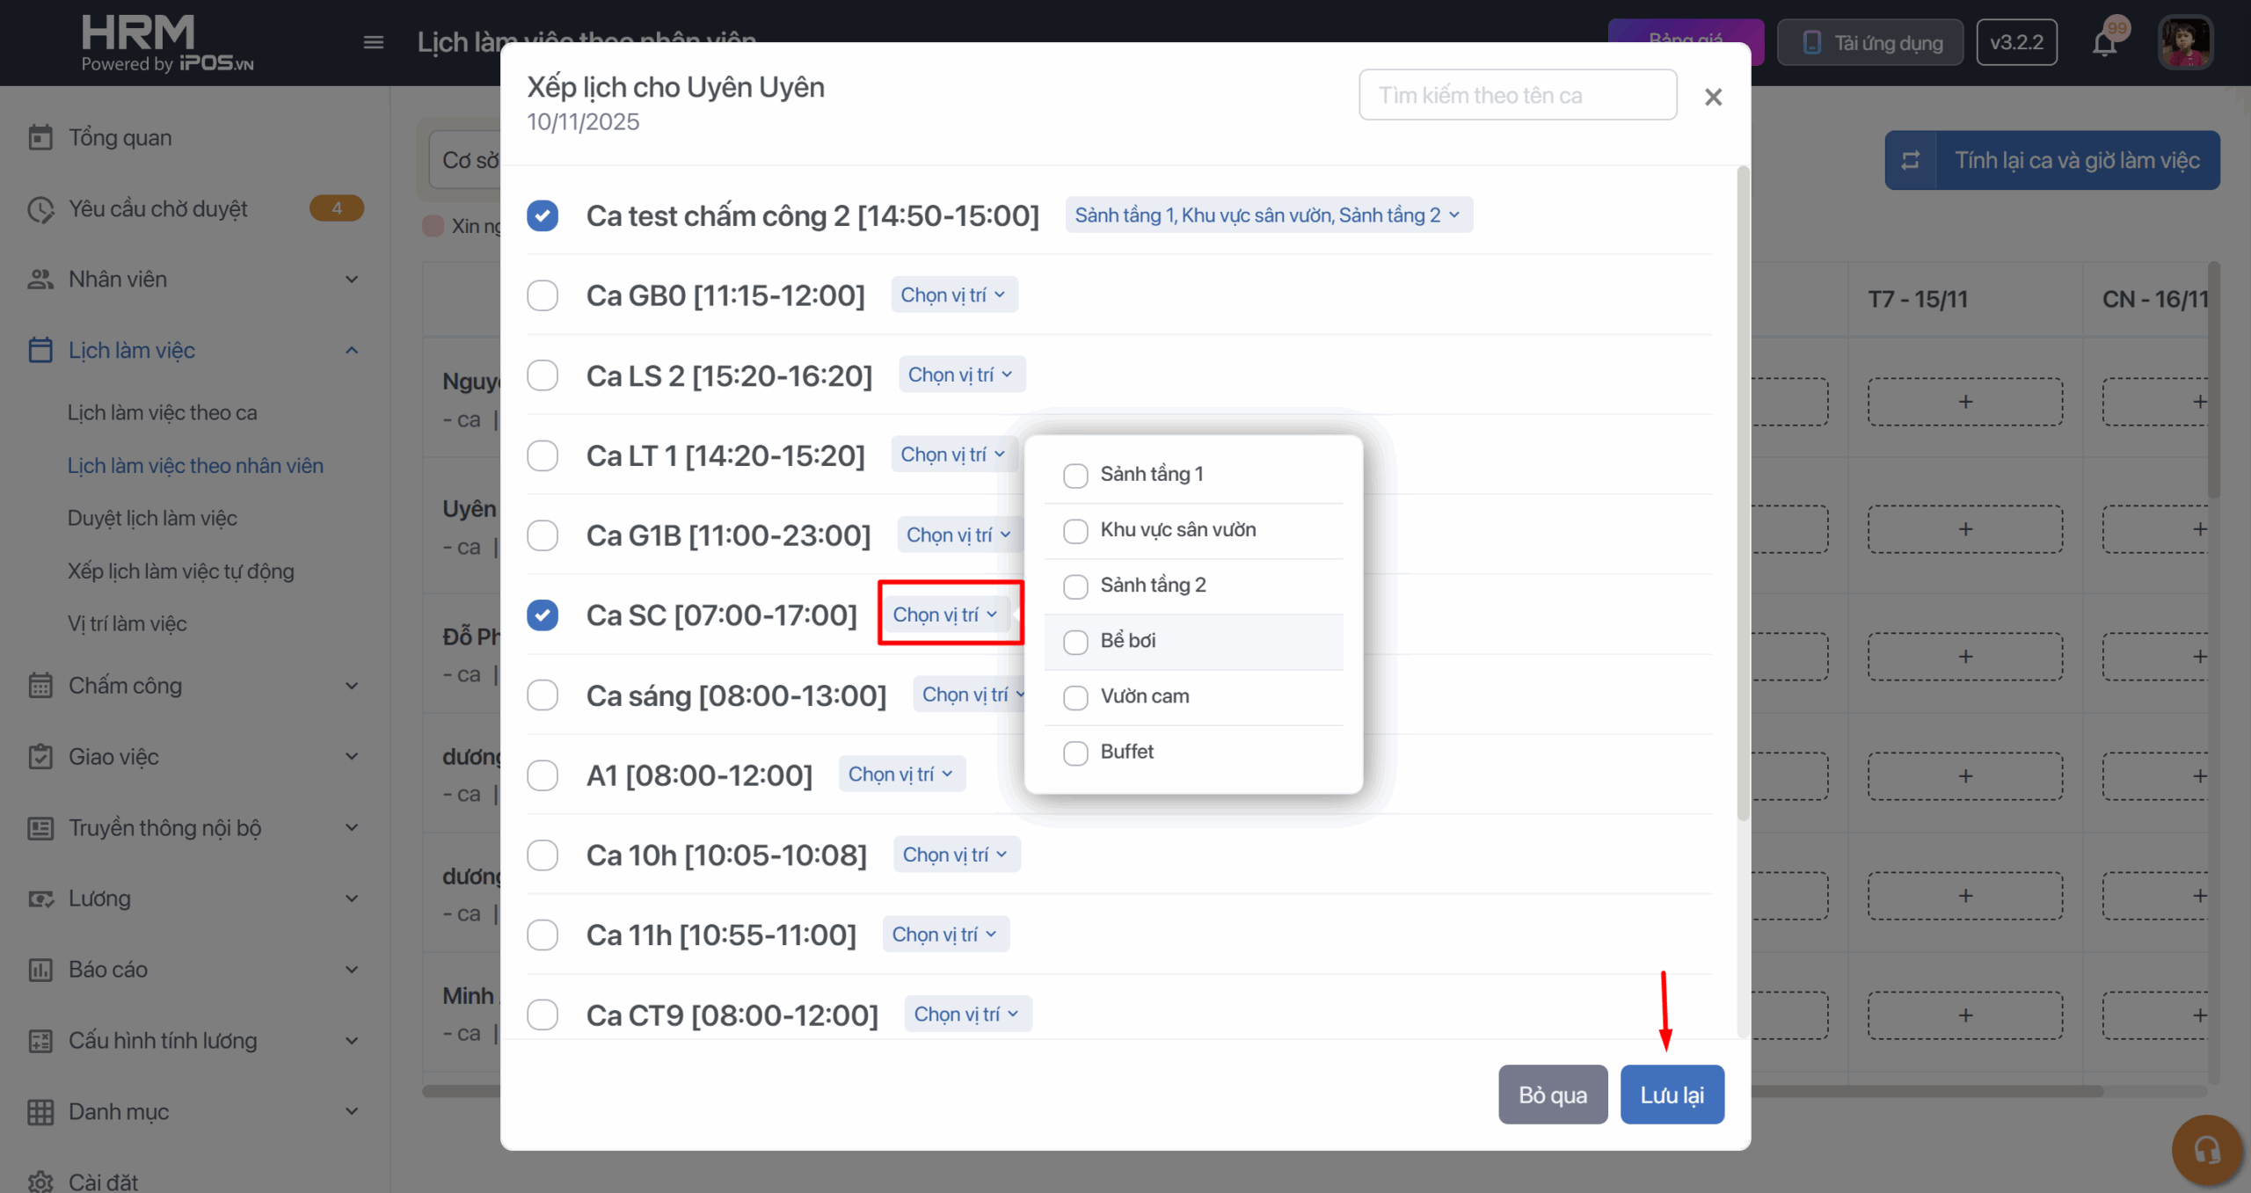Open Chọn vị trí dropdown for Ca 10h

(x=956, y=855)
